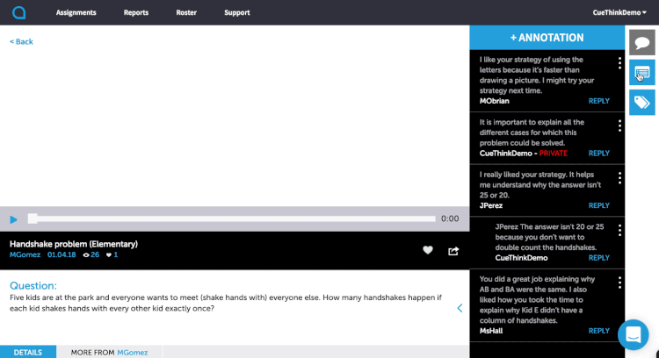Click the MObrian author name
The height and width of the screenshot is (358, 659).
click(x=494, y=101)
